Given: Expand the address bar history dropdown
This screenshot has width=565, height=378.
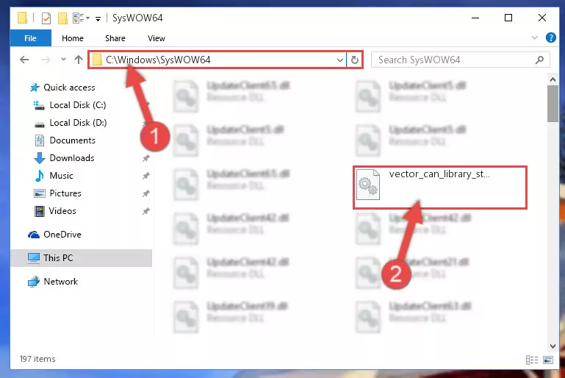Looking at the screenshot, I should pos(339,60).
